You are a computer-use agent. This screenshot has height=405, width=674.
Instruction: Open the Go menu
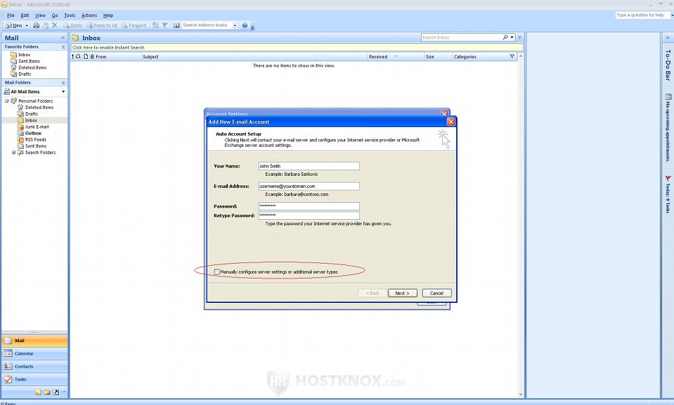55,15
